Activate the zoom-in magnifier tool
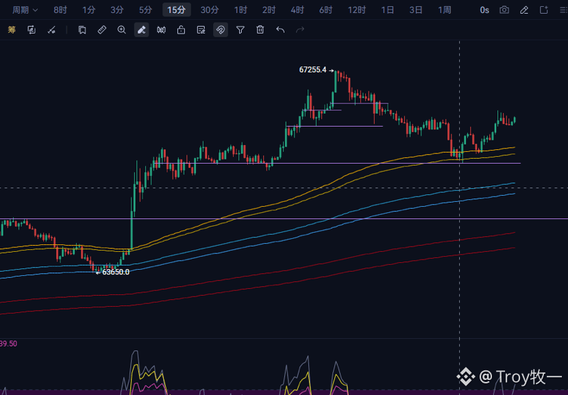The height and width of the screenshot is (395, 568). click(122, 29)
